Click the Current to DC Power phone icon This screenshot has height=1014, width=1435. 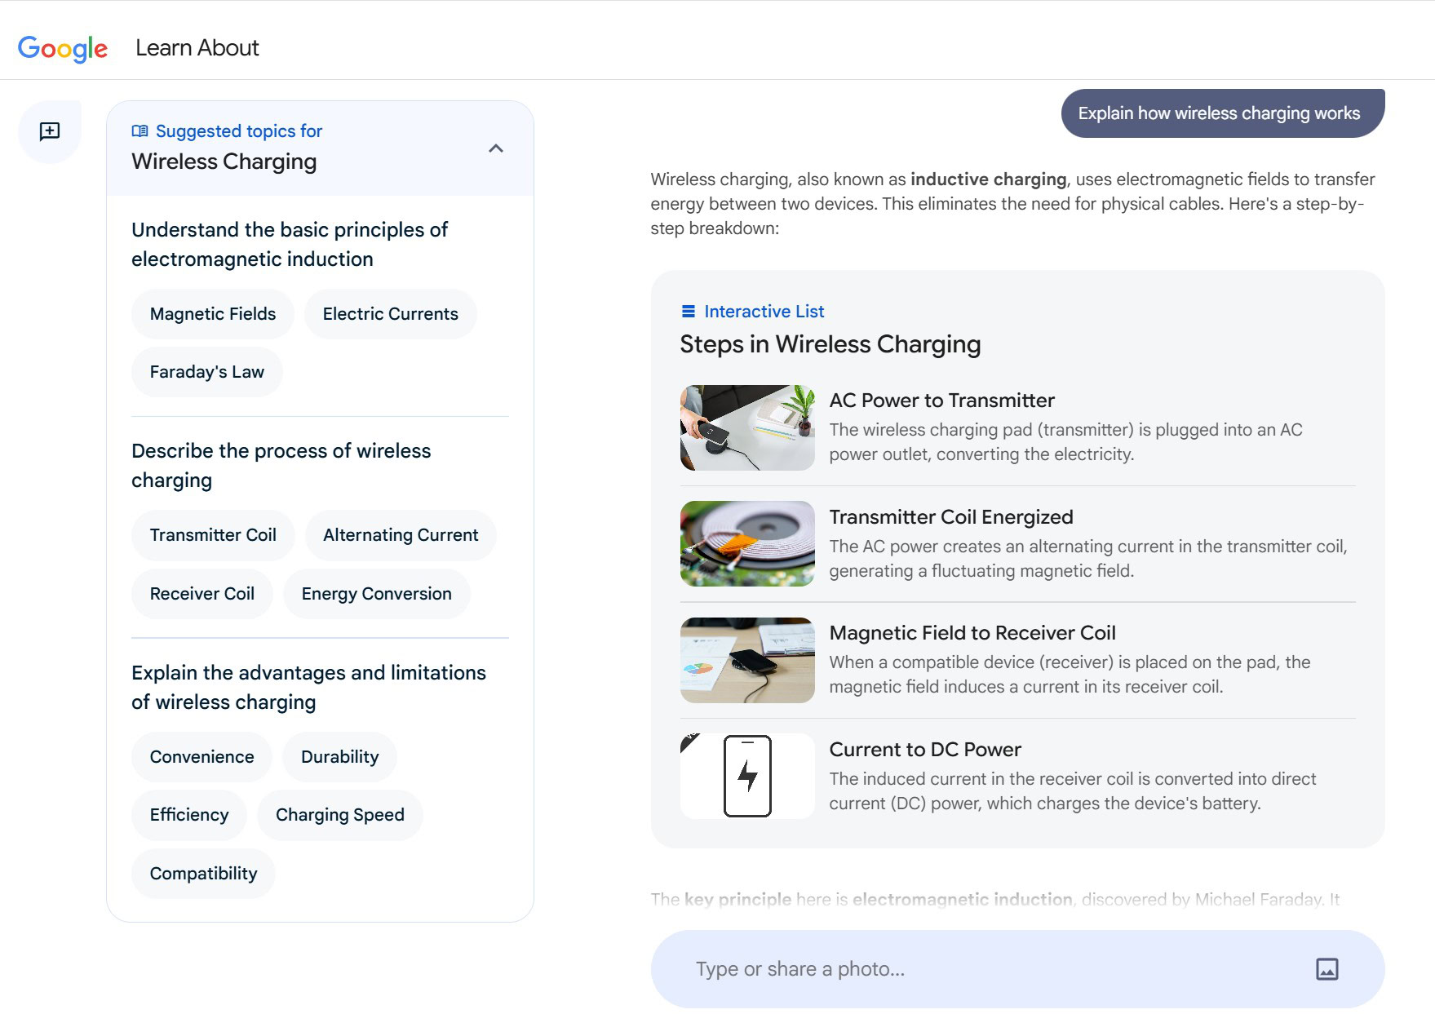(x=747, y=776)
